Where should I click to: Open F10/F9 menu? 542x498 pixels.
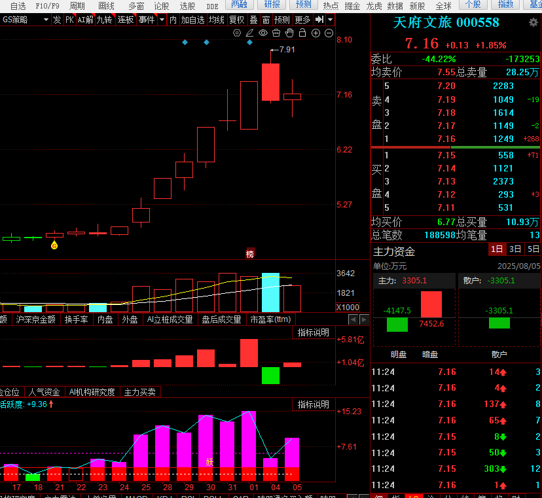point(47,5)
